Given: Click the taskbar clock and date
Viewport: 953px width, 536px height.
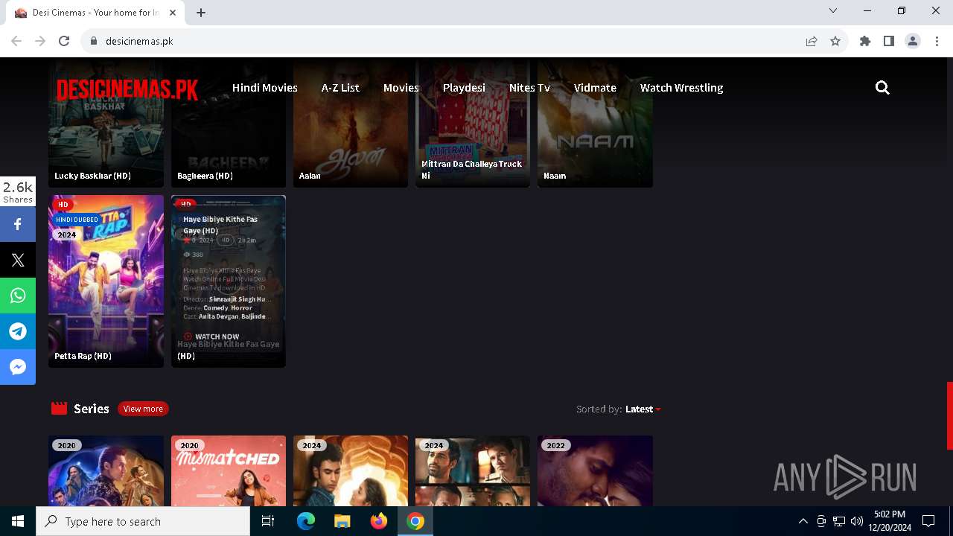Looking at the screenshot, I should tap(890, 521).
